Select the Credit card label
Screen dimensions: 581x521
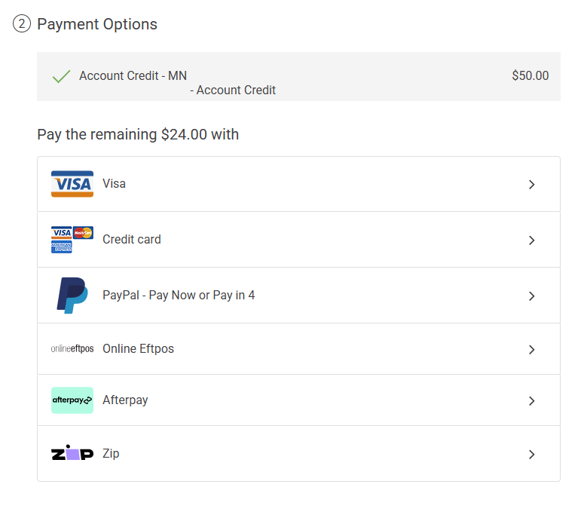(132, 240)
